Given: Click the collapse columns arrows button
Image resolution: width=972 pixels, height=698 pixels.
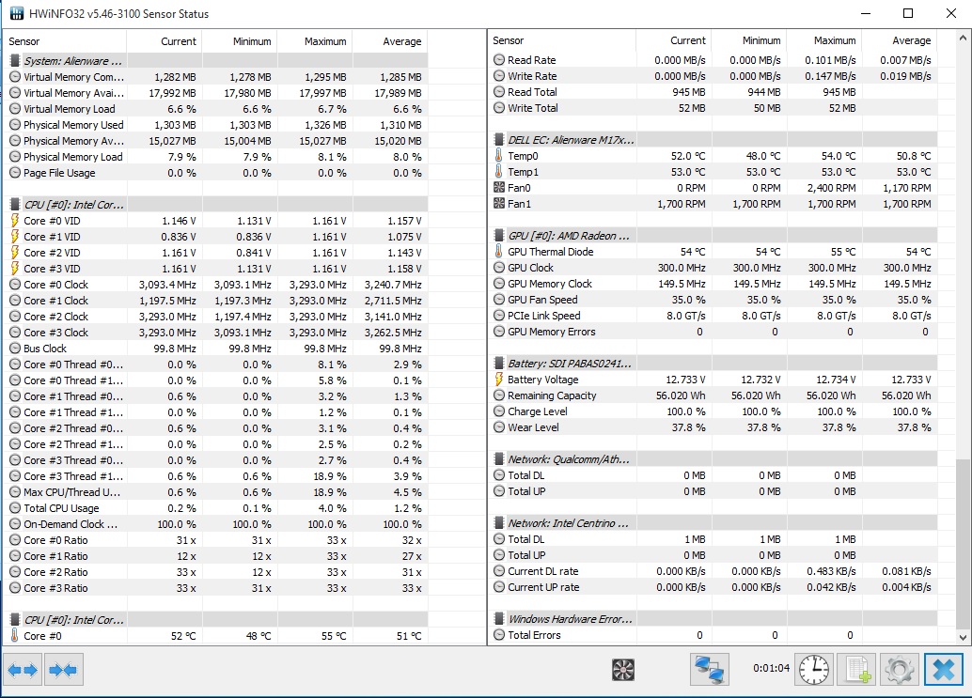Looking at the screenshot, I should tap(63, 670).
